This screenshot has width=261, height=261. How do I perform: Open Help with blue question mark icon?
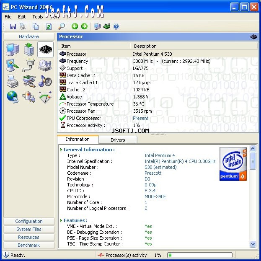[116, 26]
